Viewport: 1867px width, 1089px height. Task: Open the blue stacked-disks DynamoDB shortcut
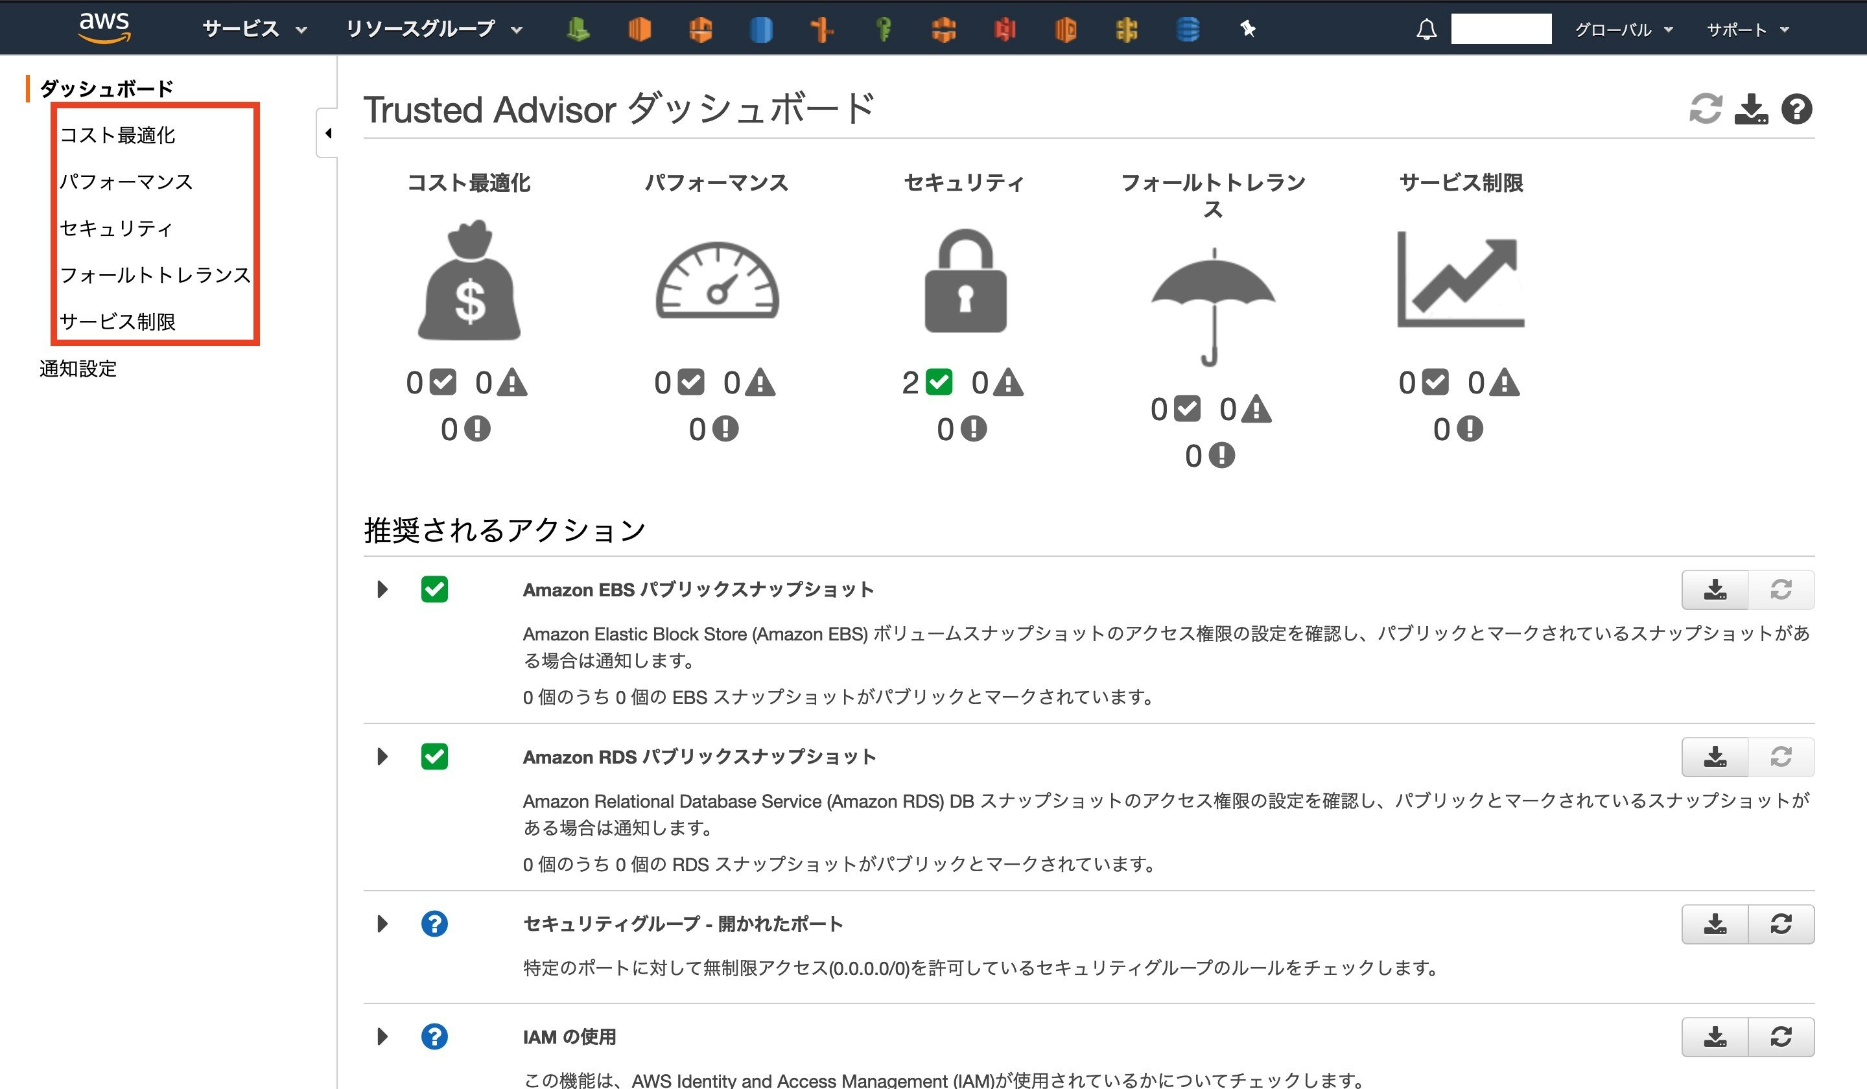[1188, 30]
